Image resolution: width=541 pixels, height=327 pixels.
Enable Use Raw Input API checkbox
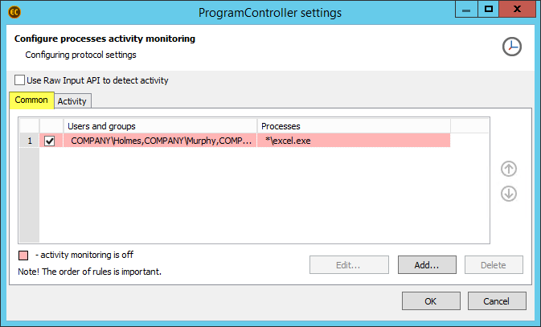(19, 80)
